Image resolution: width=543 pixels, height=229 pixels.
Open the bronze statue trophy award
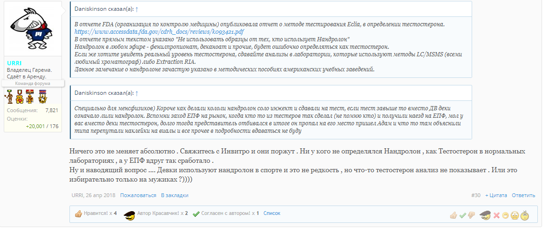(9, 97)
